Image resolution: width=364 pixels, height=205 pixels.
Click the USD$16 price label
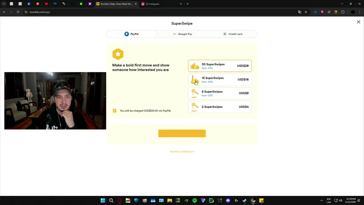click(x=243, y=79)
